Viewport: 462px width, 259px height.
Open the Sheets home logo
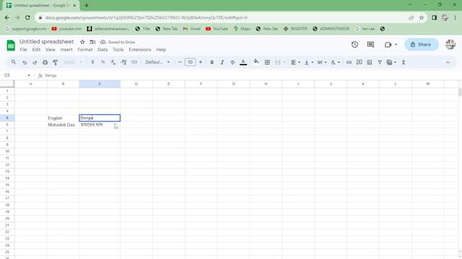pyautogui.click(x=11, y=45)
